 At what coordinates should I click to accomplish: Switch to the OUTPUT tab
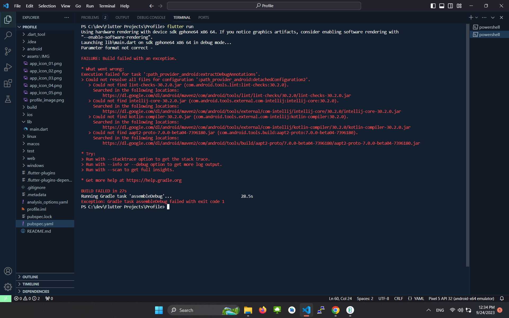point(122,17)
